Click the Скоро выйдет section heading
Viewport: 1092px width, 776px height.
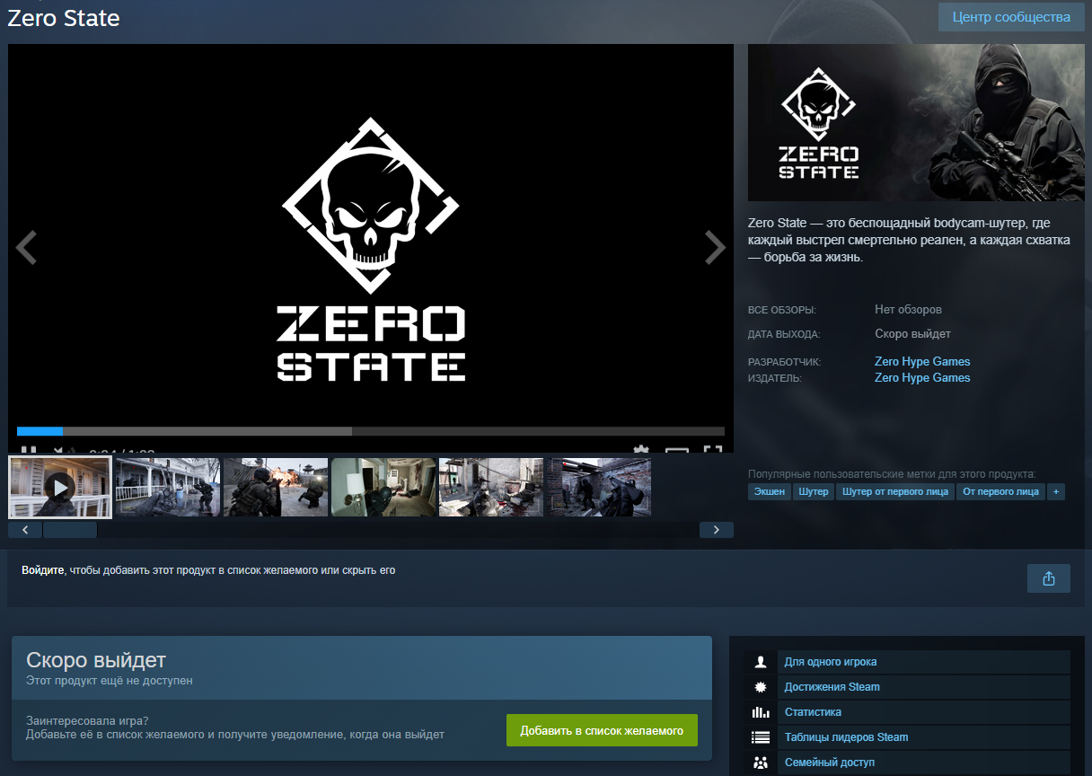pyautogui.click(x=96, y=660)
